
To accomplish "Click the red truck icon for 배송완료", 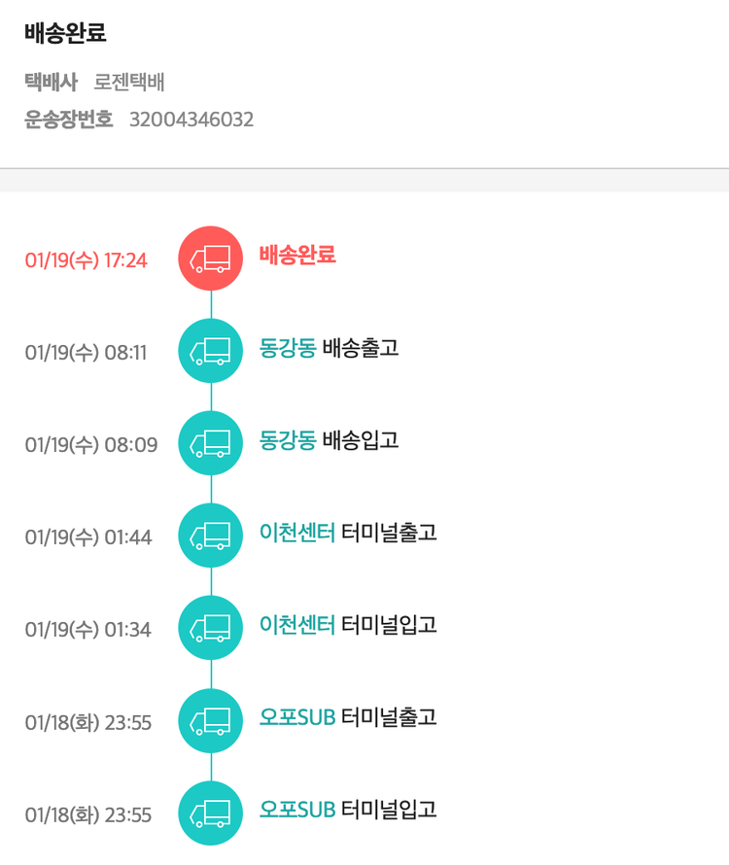I will point(210,259).
